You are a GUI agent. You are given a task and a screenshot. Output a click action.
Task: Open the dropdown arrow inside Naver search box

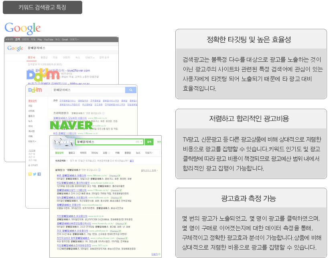[141, 142]
